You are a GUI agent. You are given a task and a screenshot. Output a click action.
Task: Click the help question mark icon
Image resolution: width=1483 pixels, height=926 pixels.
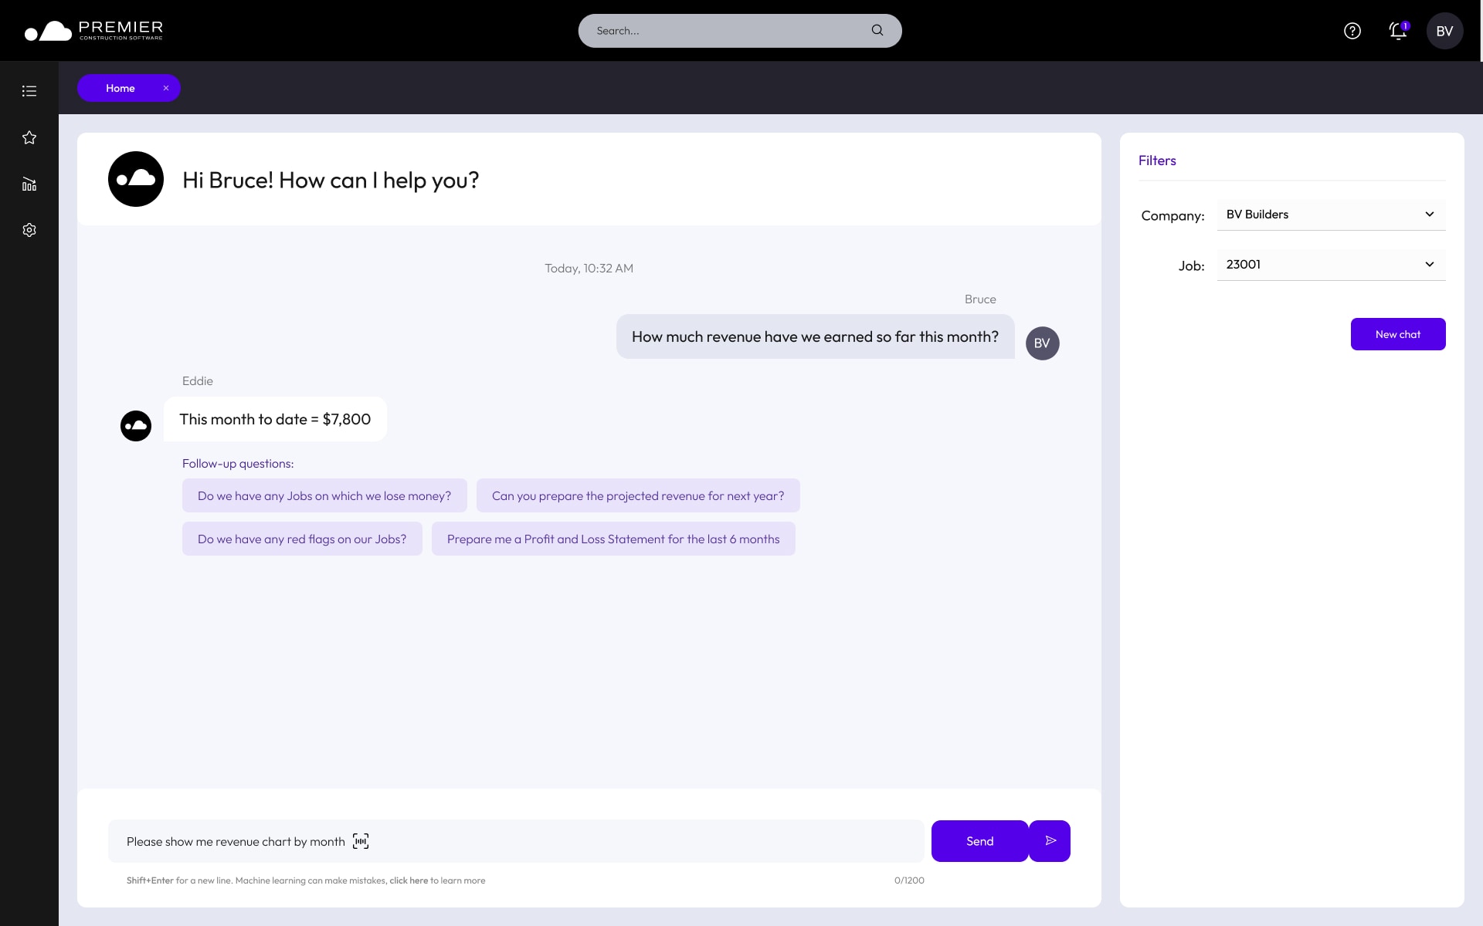tap(1352, 31)
